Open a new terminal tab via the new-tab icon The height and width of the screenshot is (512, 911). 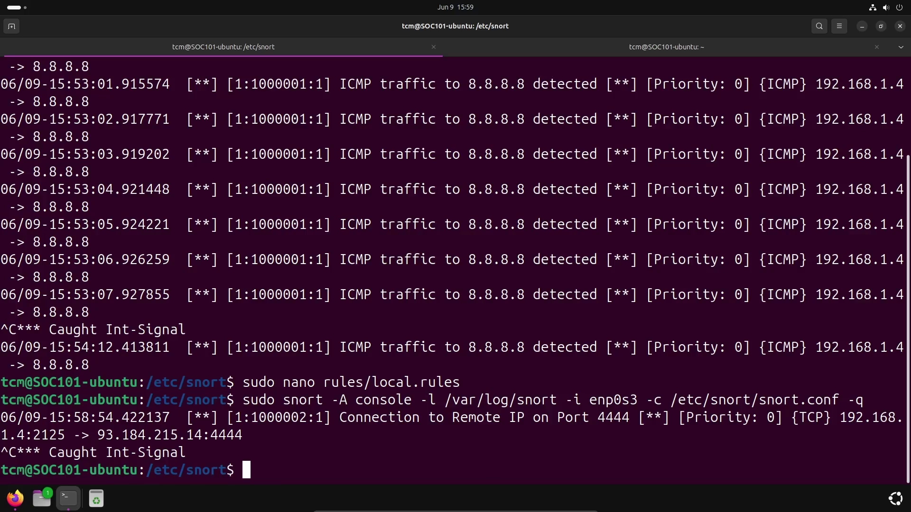tap(12, 26)
